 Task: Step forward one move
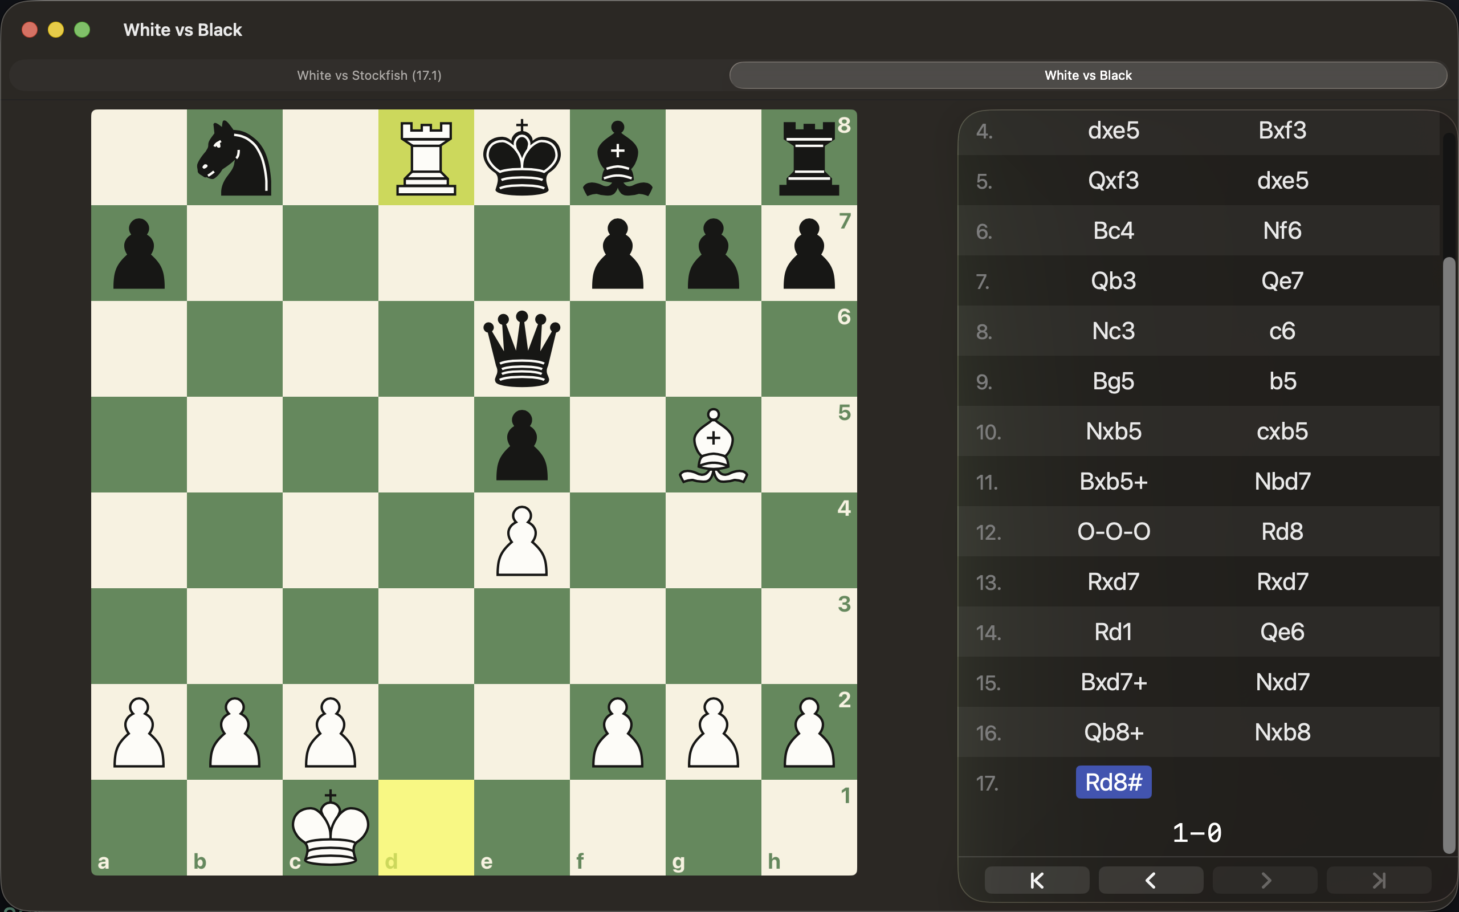tap(1264, 881)
